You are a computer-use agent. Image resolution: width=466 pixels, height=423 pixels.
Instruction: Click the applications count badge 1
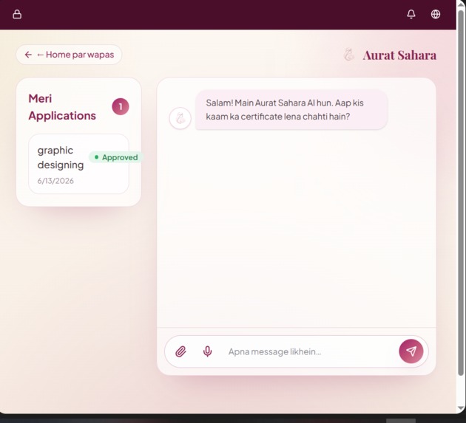tap(121, 106)
